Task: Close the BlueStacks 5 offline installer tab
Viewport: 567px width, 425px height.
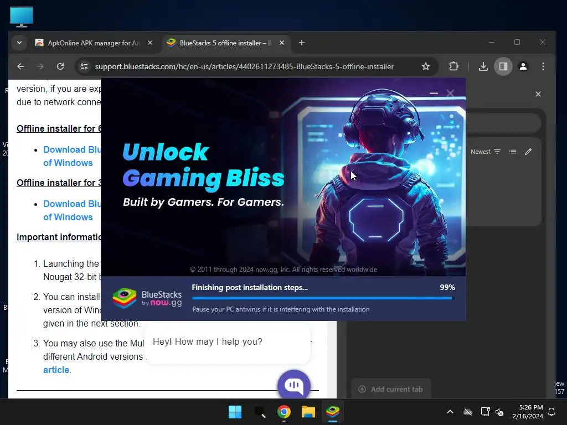Action: coord(282,43)
